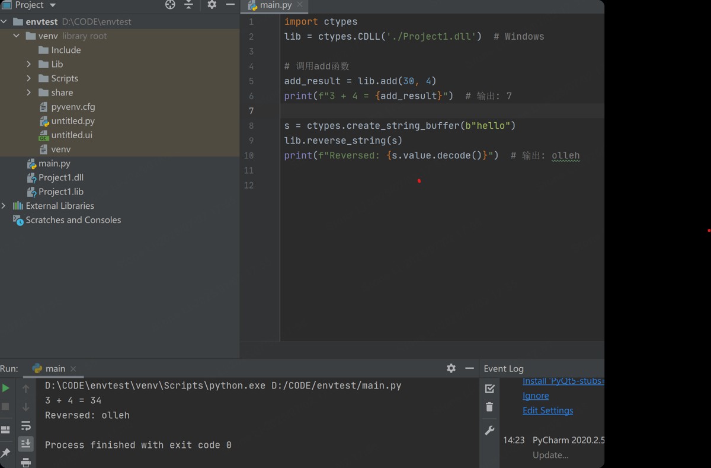The height and width of the screenshot is (468, 711).
Task: Rerun the main script with green play icon
Action: pos(6,388)
